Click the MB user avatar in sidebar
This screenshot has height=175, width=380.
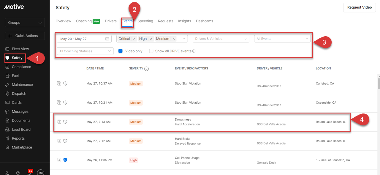(40, 173)
